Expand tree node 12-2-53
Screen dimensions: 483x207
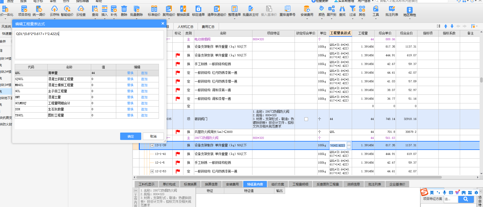[x=152, y=171]
